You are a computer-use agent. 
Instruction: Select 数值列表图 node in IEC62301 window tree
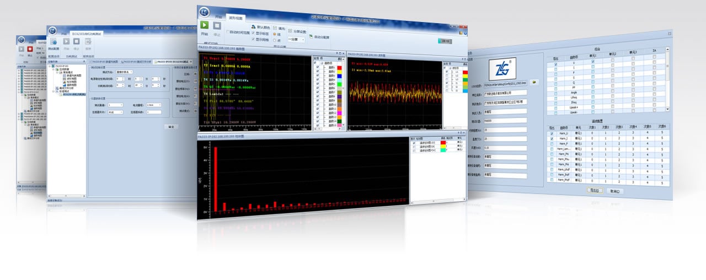(x=72, y=74)
